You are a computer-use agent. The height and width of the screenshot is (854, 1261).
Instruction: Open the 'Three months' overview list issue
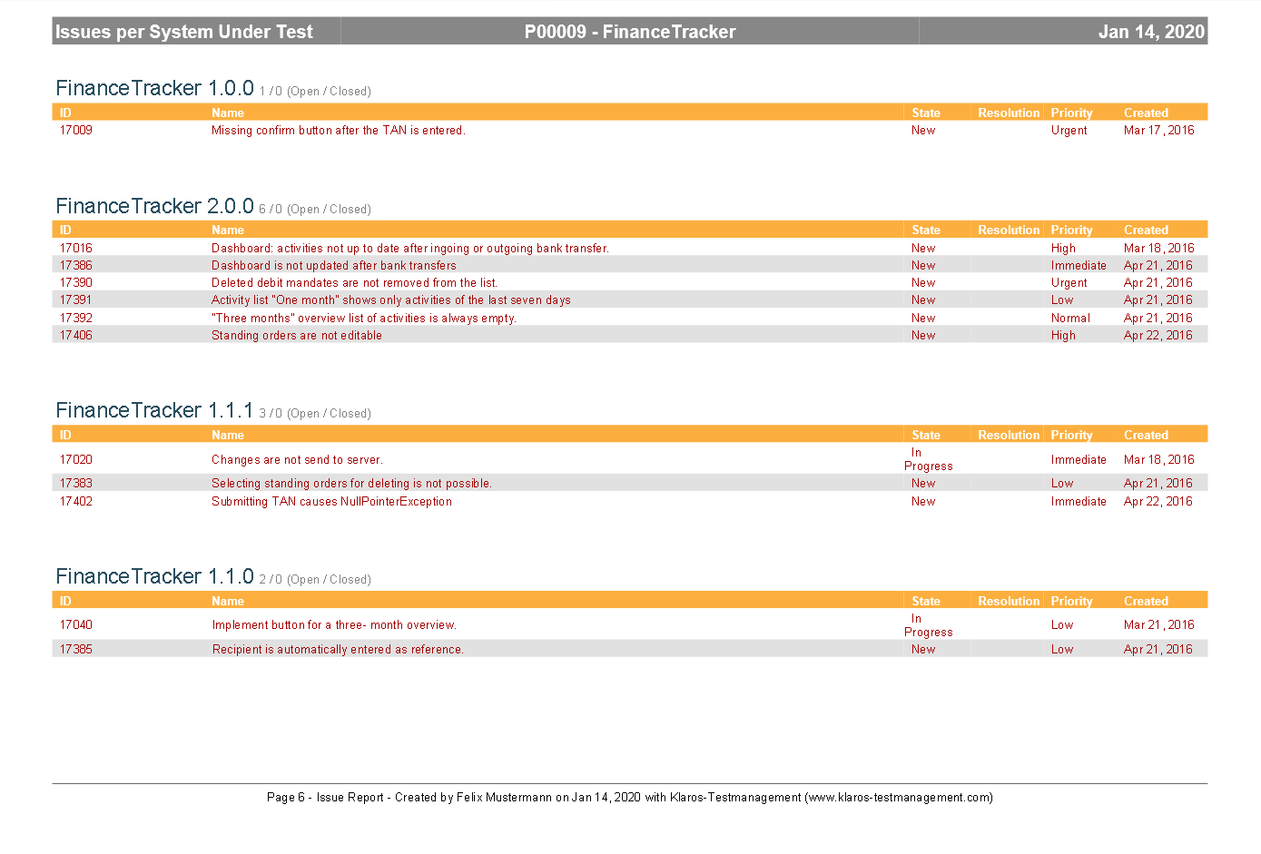point(363,319)
